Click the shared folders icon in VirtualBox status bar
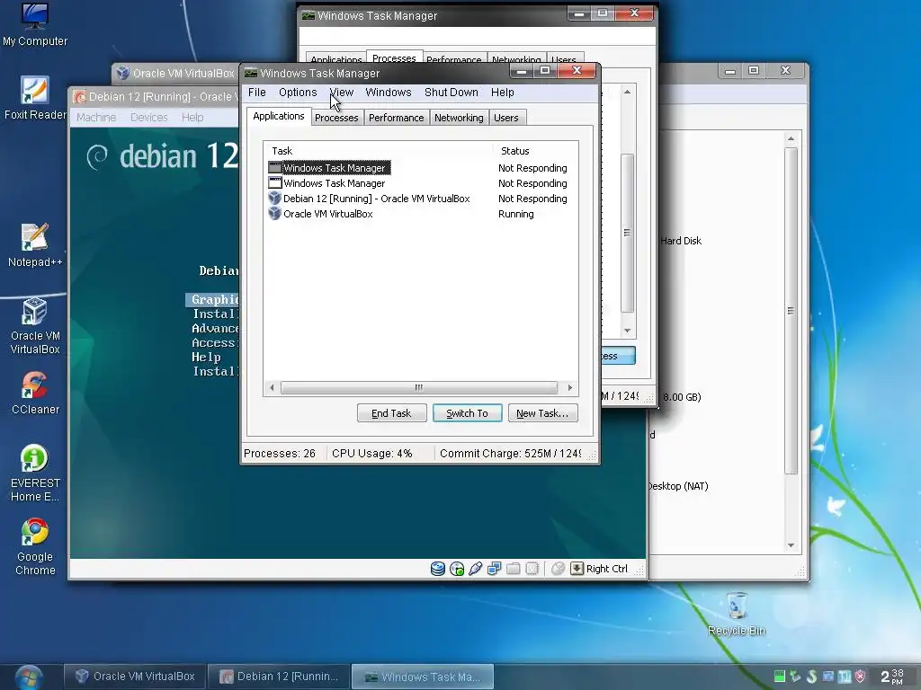Image resolution: width=921 pixels, height=690 pixels. (513, 569)
